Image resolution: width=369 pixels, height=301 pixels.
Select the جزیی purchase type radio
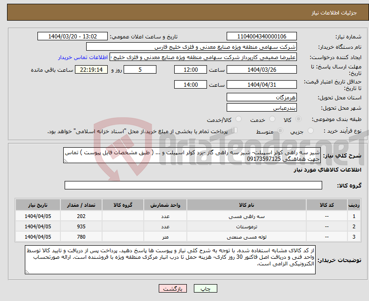[310, 131]
